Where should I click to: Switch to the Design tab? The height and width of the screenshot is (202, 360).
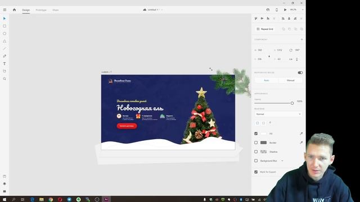(26, 10)
